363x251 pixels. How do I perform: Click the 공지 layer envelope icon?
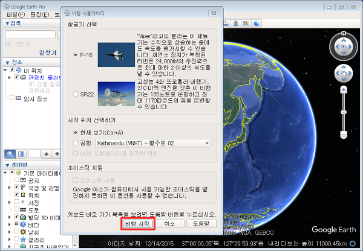pos(23,180)
